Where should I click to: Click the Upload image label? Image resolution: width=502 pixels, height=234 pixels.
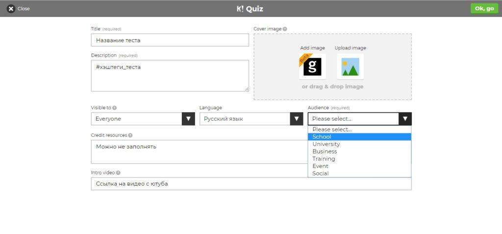pyautogui.click(x=350, y=48)
